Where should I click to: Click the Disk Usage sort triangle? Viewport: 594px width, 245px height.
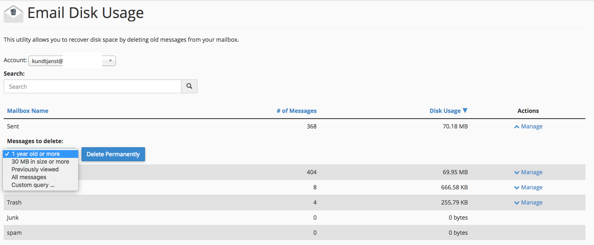click(x=465, y=110)
